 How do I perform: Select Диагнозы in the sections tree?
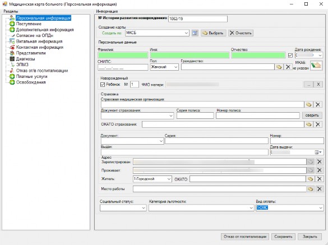click(26, 59)
